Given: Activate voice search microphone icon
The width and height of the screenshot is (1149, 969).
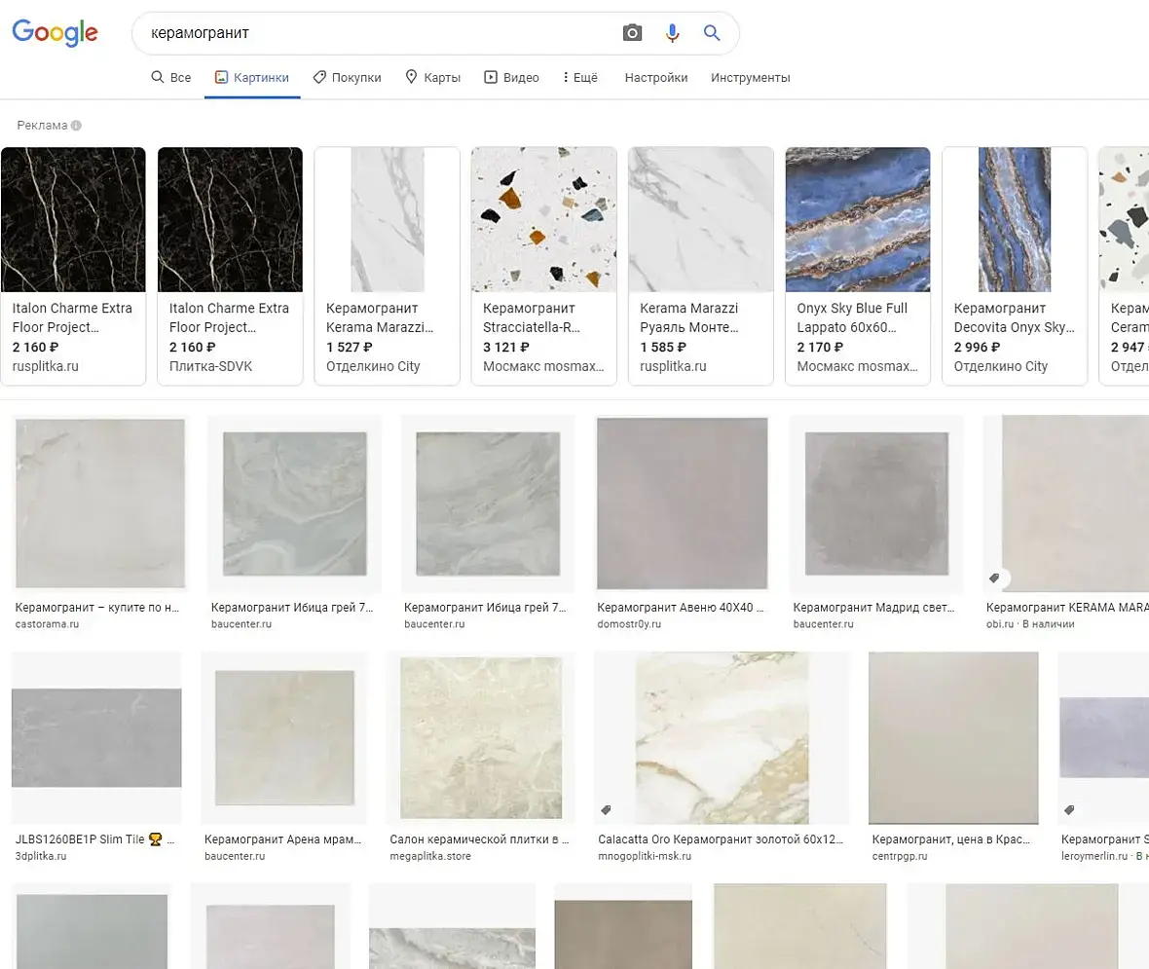Looking at the screenshot, I should coord(672,33).
